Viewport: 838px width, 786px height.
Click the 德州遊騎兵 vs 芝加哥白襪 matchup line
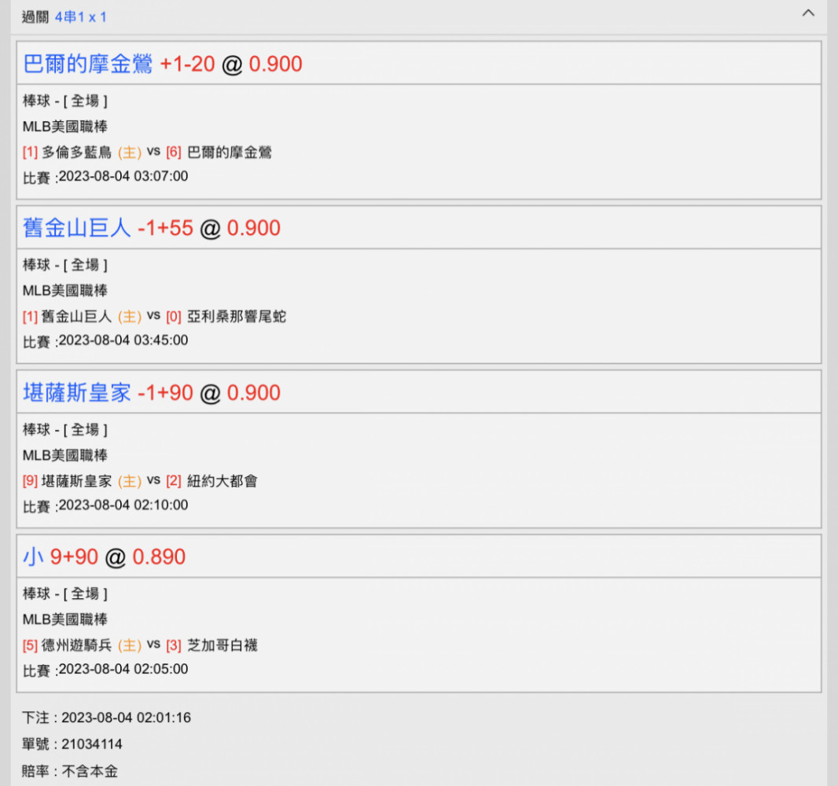(140, 645)
